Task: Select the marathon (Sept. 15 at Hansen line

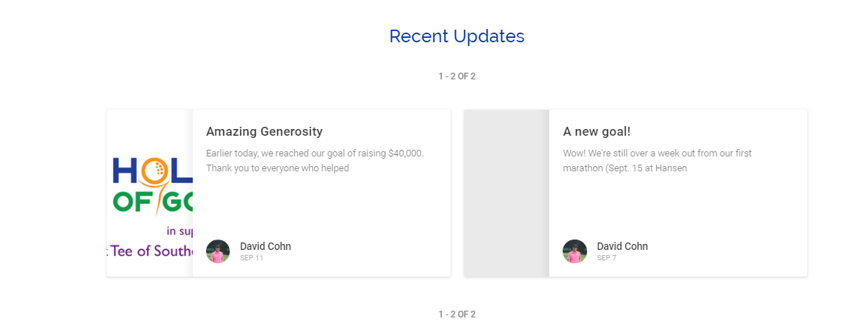Action: [x=625, y=168]
